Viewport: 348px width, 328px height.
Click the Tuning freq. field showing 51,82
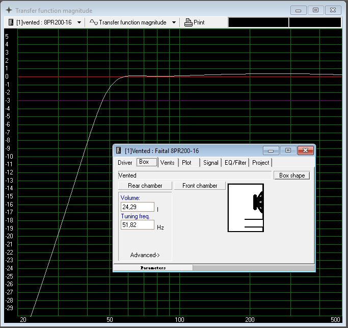point(138,224)
